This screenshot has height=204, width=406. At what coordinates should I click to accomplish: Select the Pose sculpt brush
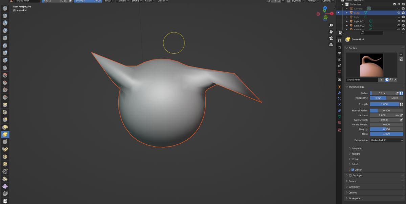pos(5,149)
